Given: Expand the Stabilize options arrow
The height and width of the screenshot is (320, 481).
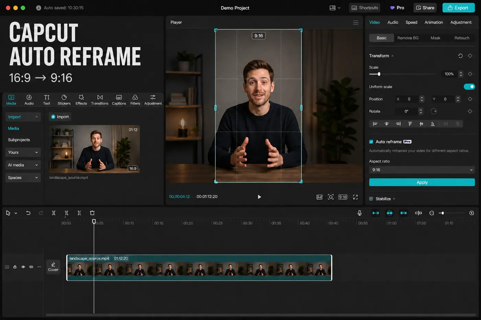Looking at the screenshot, I should tap(394, 199).
